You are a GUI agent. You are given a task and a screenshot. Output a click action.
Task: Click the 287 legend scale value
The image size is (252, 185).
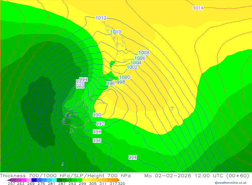pos(62,183)
